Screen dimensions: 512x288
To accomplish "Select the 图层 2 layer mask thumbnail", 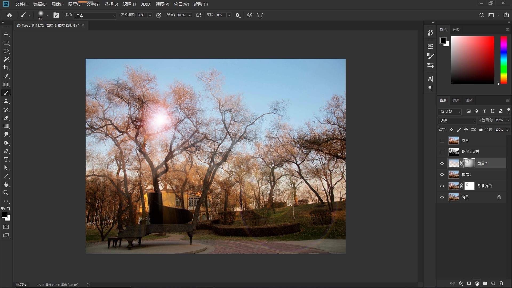I will 469,163.
